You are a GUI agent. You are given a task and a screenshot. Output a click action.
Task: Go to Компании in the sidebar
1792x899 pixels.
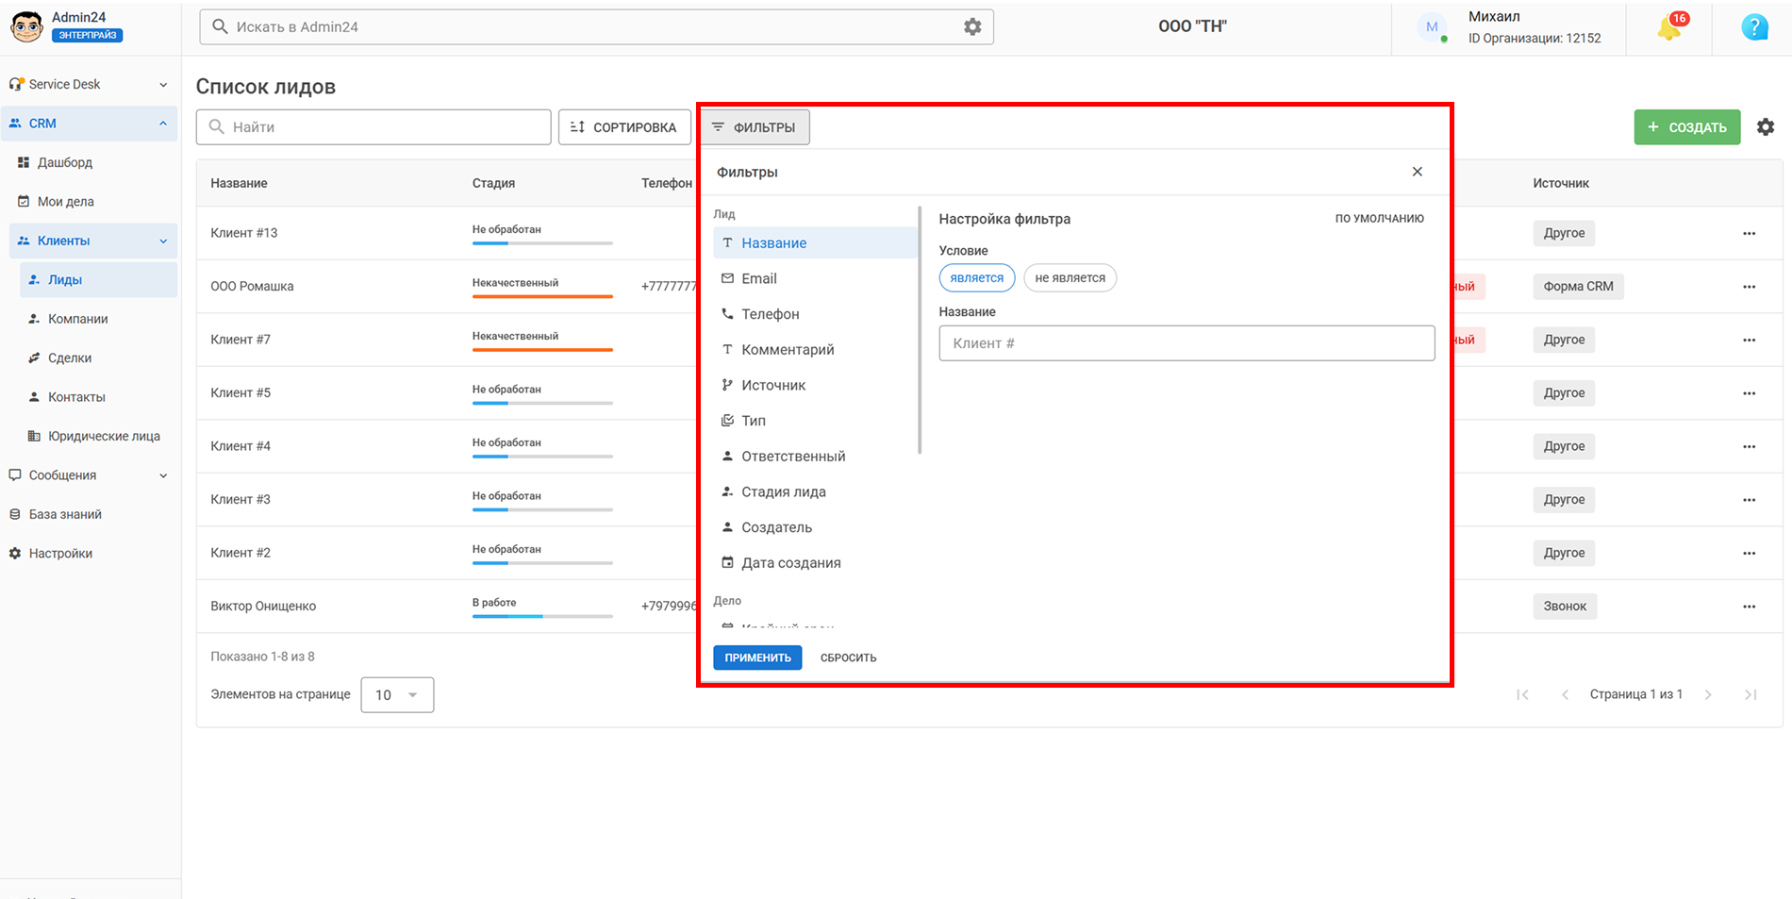point(78,319)
